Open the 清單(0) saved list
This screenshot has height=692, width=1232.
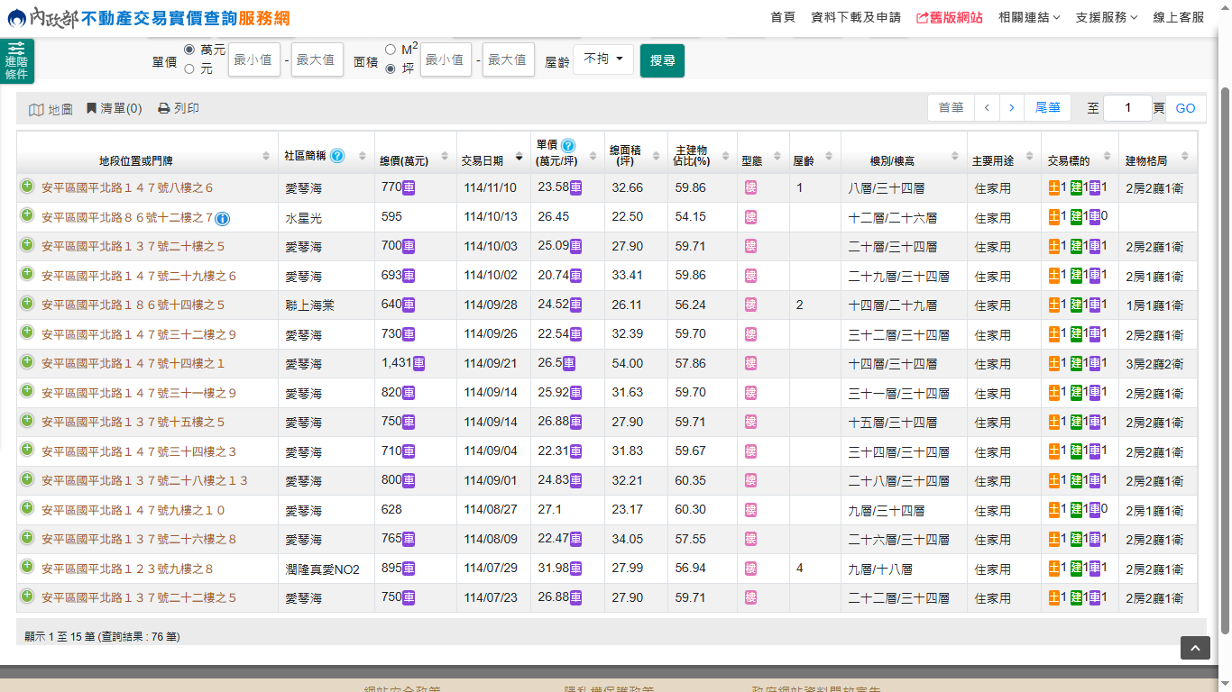click(115, 109)
